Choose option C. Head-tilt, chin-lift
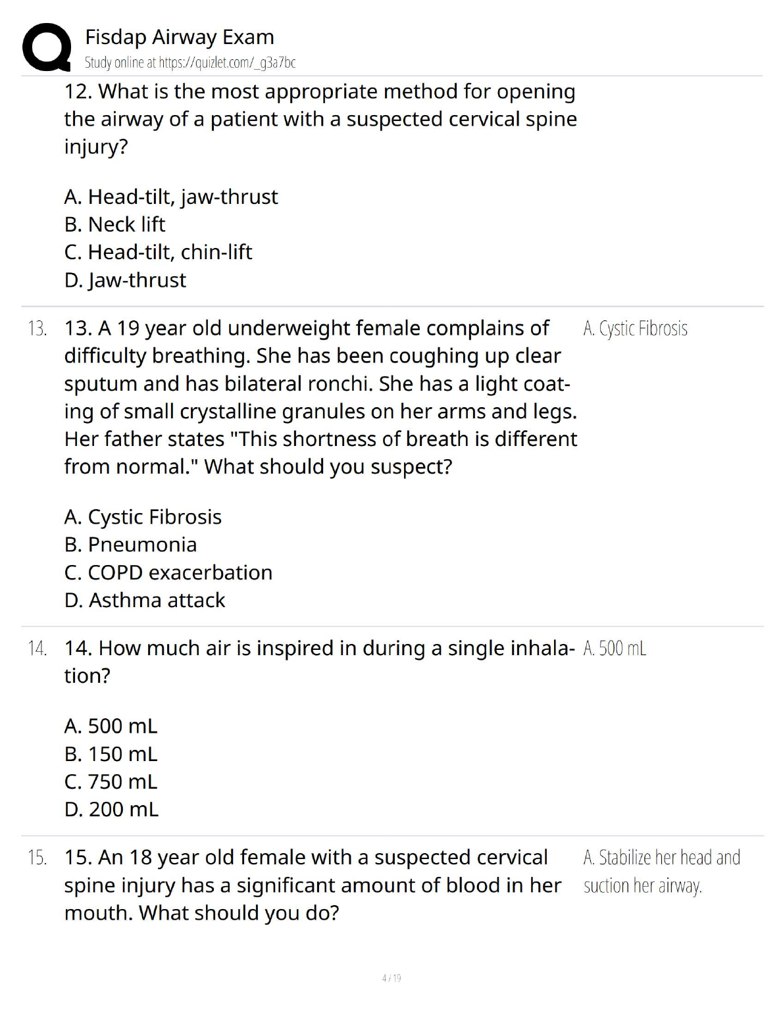783x1013 pixels. (x=158, y=252)
